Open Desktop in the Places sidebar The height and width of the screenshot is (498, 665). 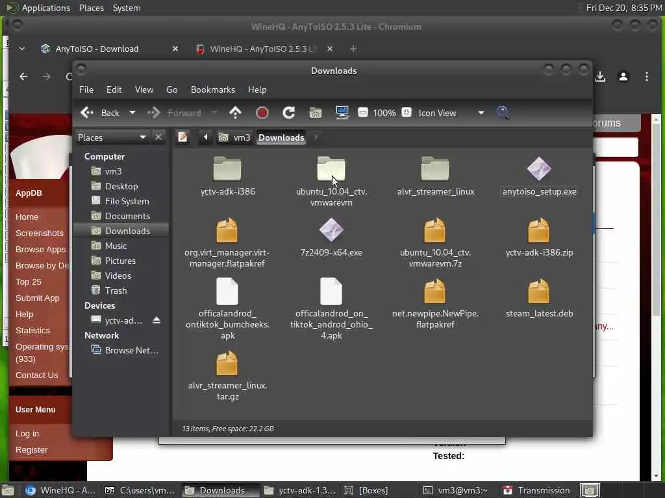tap(121, 186)
